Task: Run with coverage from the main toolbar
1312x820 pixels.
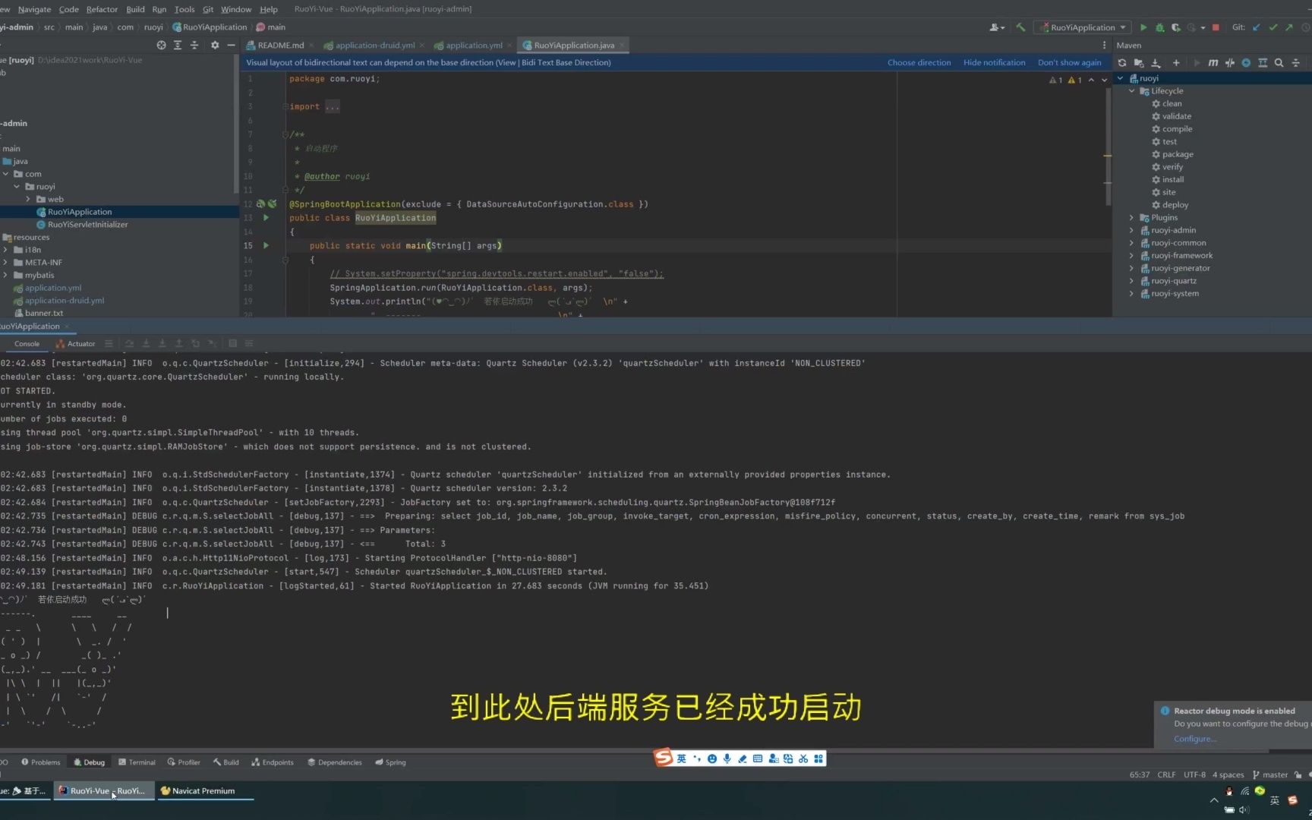Action: (x=1175, y=27)
